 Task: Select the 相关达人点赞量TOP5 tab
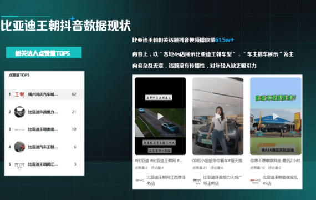(x=44, y=53)
